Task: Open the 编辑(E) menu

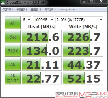Action: [22, 9]
